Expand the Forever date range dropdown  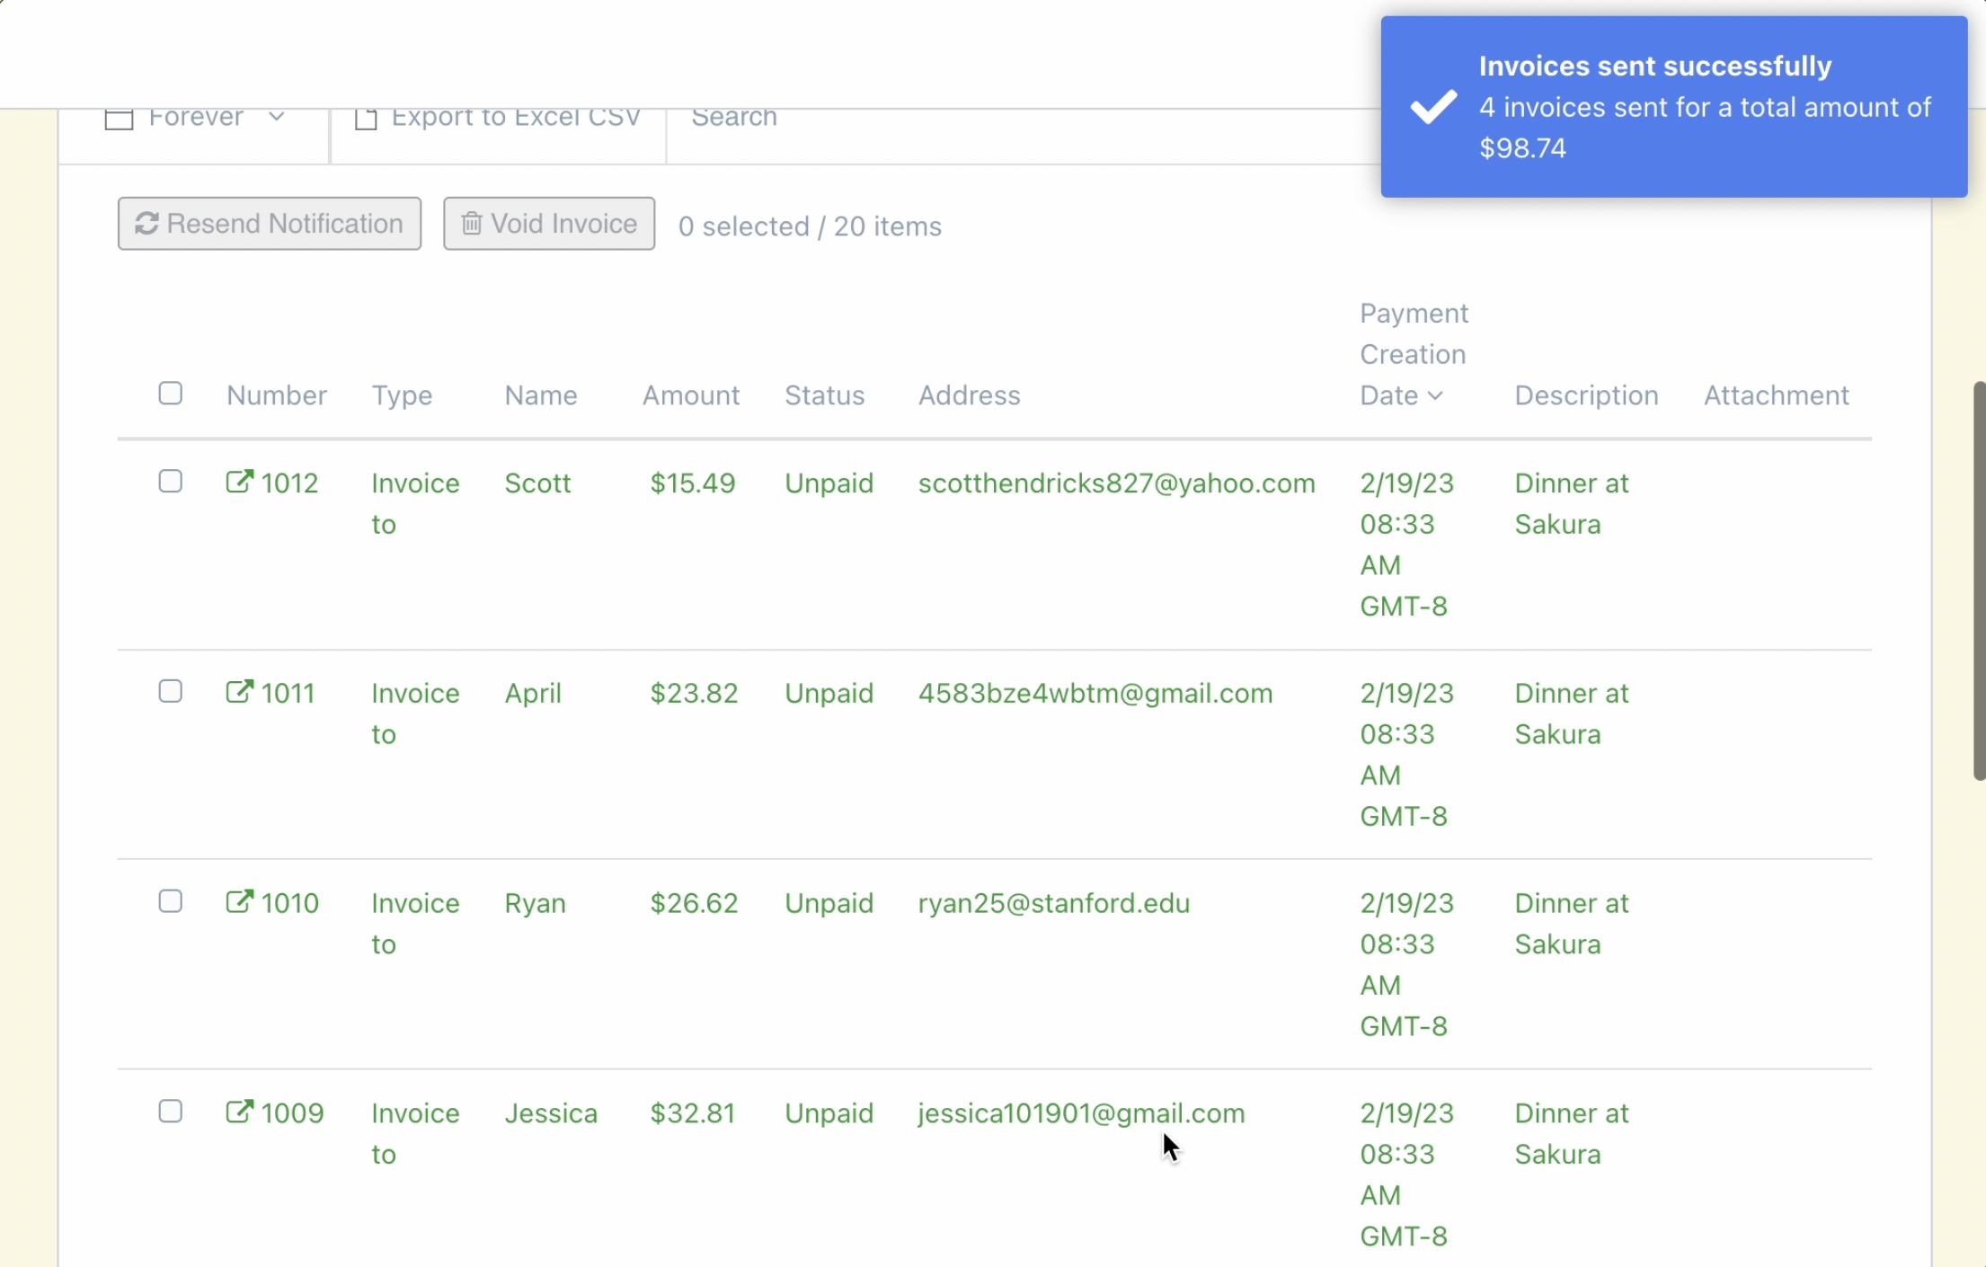(277, 118)
